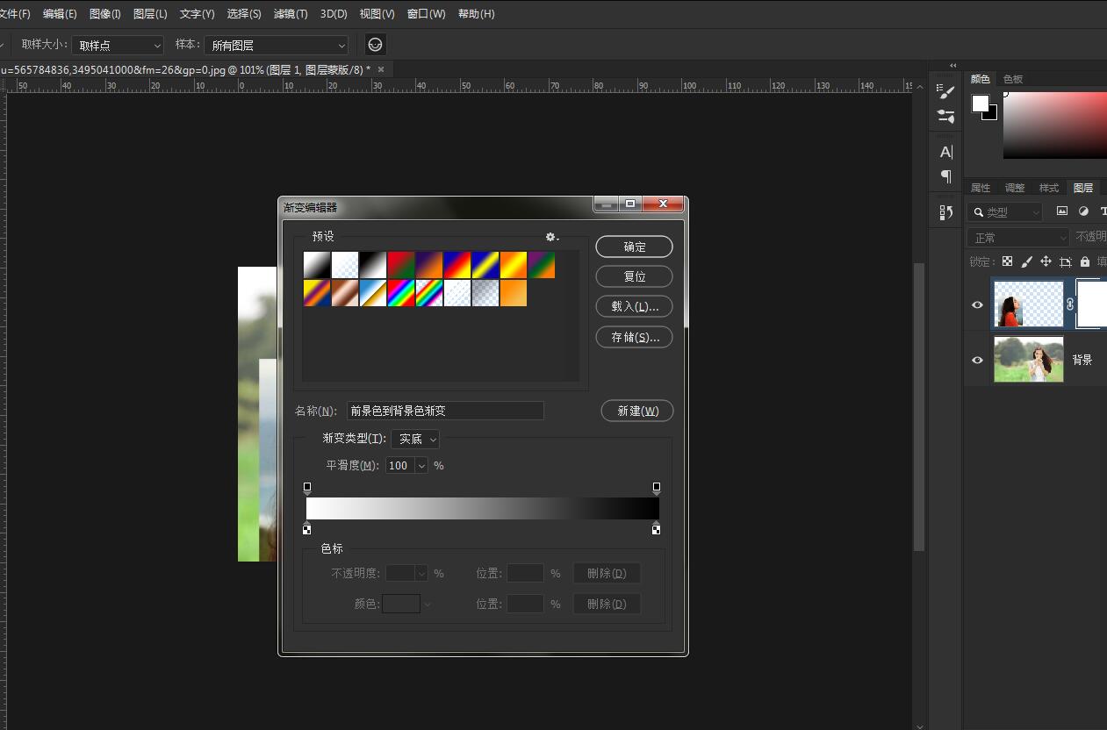The width and height of the screenshot is (1107, 730).
Task: Click the presets gear menu icon
Action: coord(551,237)
